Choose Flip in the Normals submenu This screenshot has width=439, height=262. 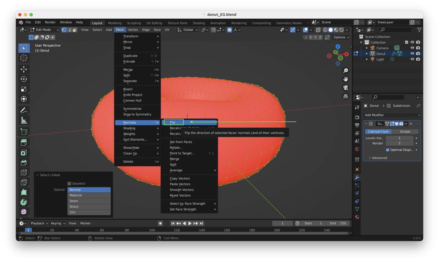(x=173, y=122)
